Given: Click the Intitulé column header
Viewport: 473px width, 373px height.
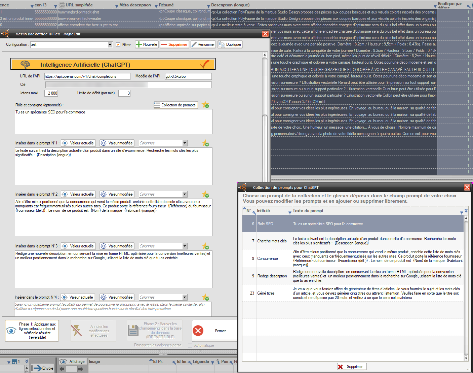Looking at the screenshot, I should tap(263, 211).
